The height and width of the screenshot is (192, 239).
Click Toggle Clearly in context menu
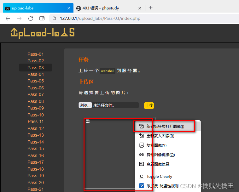168,176
